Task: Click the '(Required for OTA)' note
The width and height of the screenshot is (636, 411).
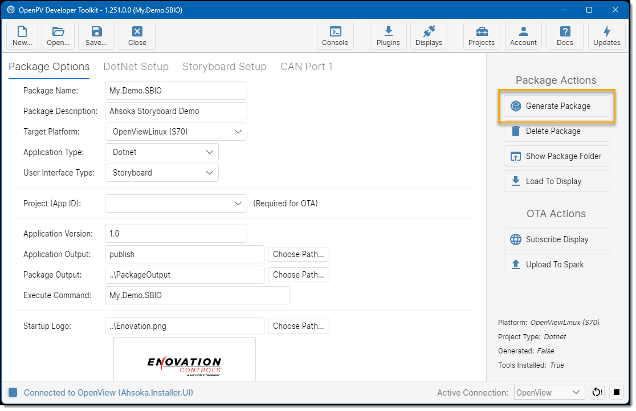Action: pos(286,204)
